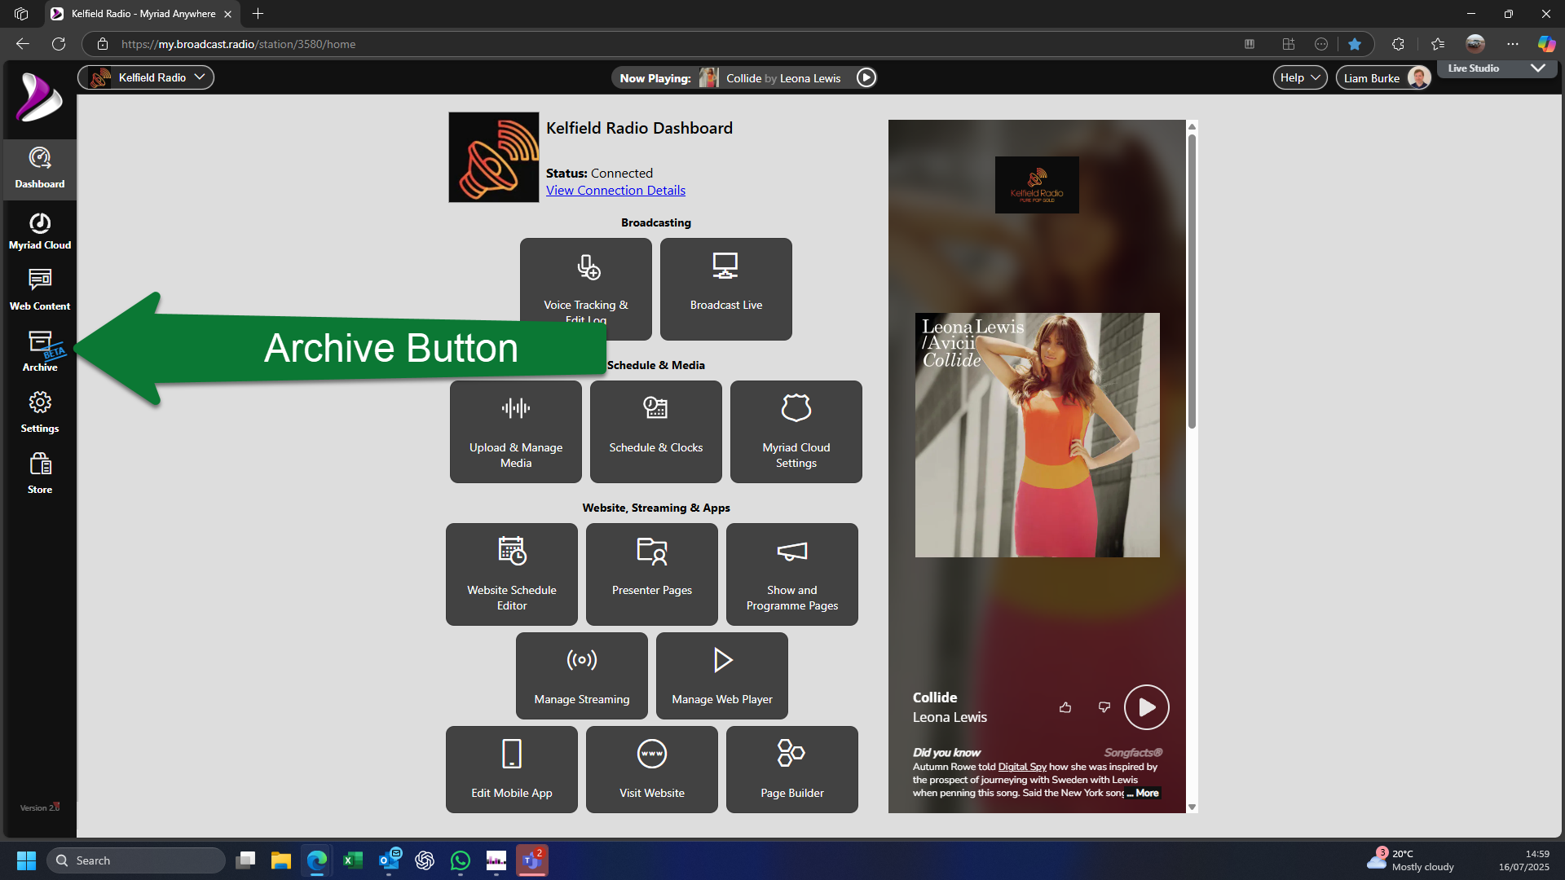Open Visit Website tile
Screen dimensions: 1565x880
tap(651, 769)
